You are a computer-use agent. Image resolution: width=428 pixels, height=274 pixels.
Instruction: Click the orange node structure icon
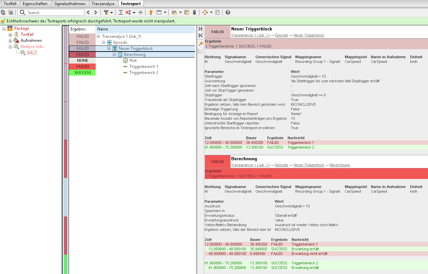(x=205, y=12)
